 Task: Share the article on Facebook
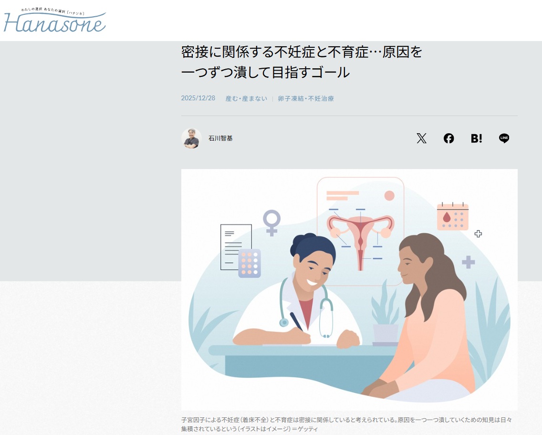click(x=448, y=138)
